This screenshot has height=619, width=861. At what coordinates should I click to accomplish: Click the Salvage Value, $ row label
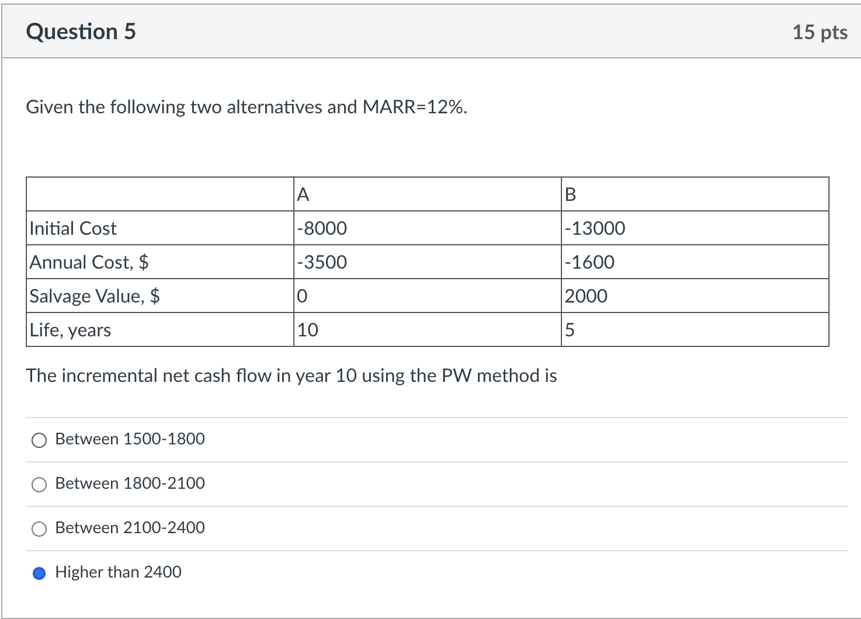pos(95,296)
